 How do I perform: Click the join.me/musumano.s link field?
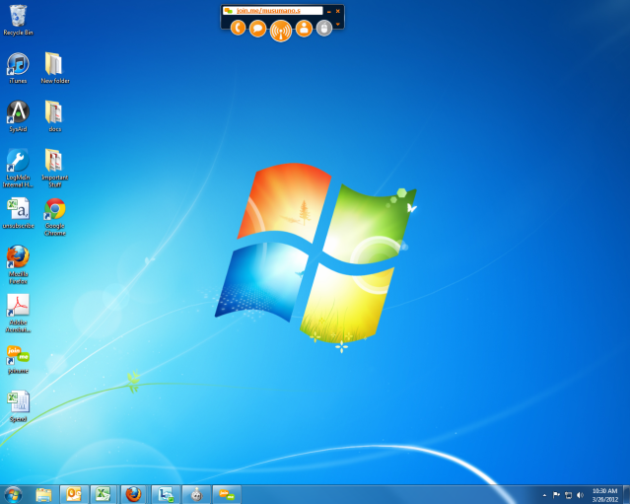[273, 11]
